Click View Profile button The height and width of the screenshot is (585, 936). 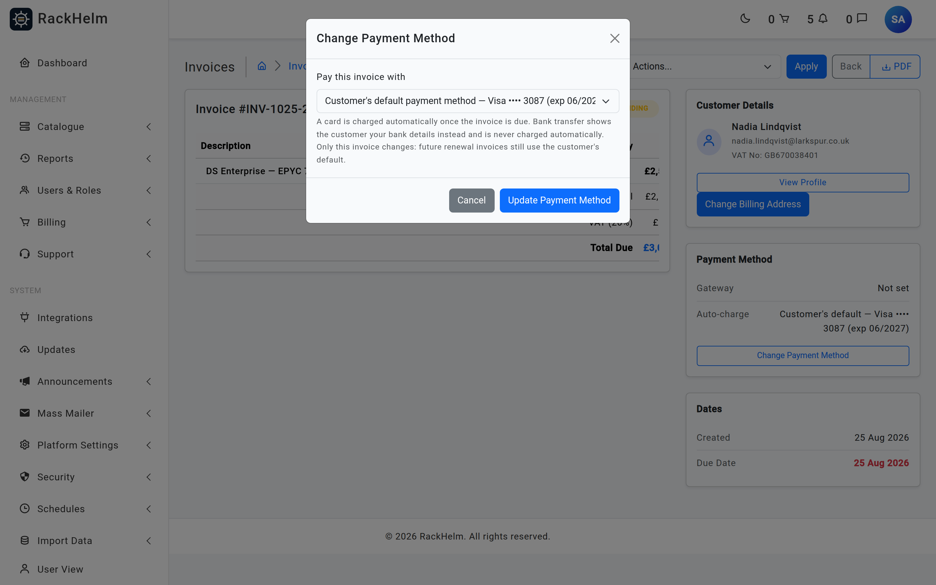[802, 182]
